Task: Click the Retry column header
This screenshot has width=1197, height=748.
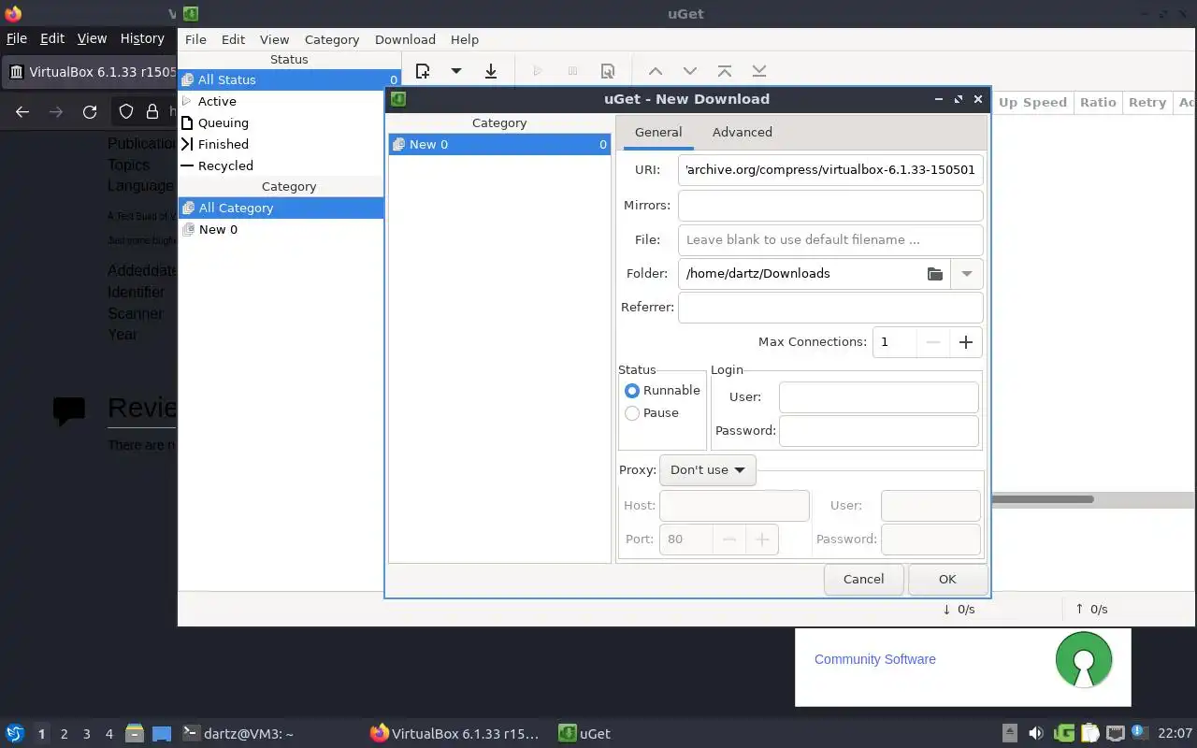Action: click(x=1147, y=103)
